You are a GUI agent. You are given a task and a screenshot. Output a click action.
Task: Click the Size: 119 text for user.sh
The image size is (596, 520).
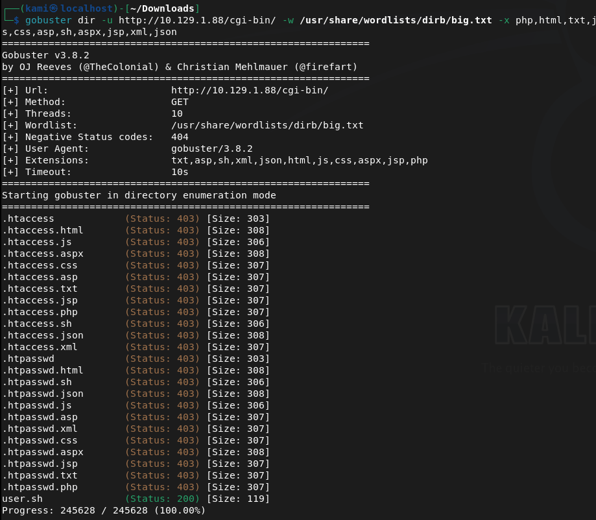pyautogui.click(x=238, y=499)
